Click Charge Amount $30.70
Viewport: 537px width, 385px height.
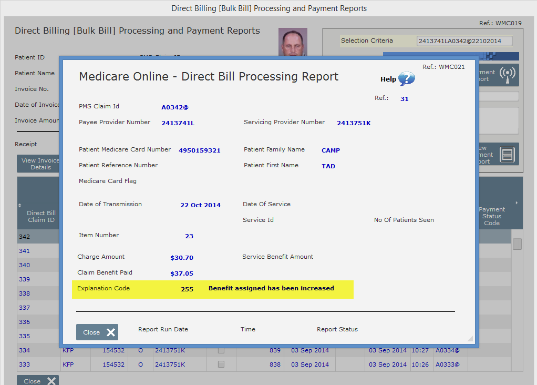point(182,258)
